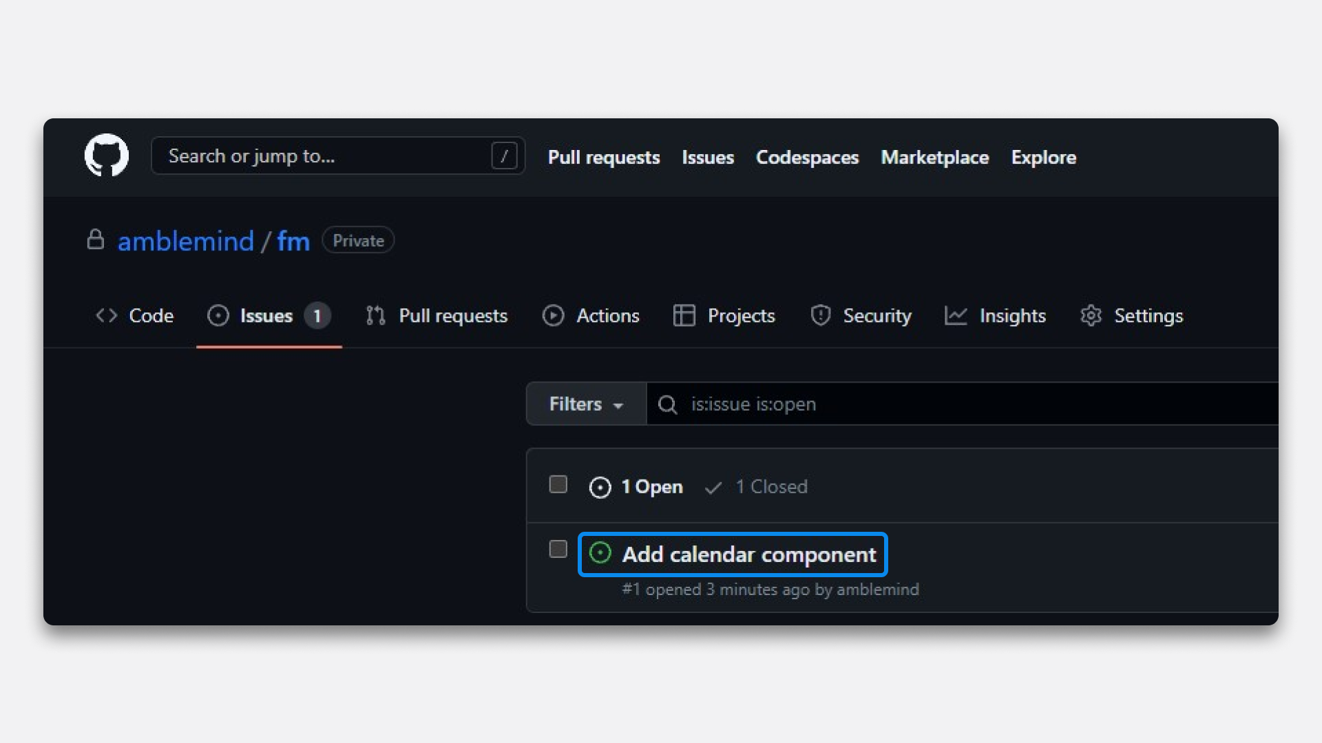1322x743 pixels.
Task: Switch to the Issues tab
Action: [x=266, y=316]
